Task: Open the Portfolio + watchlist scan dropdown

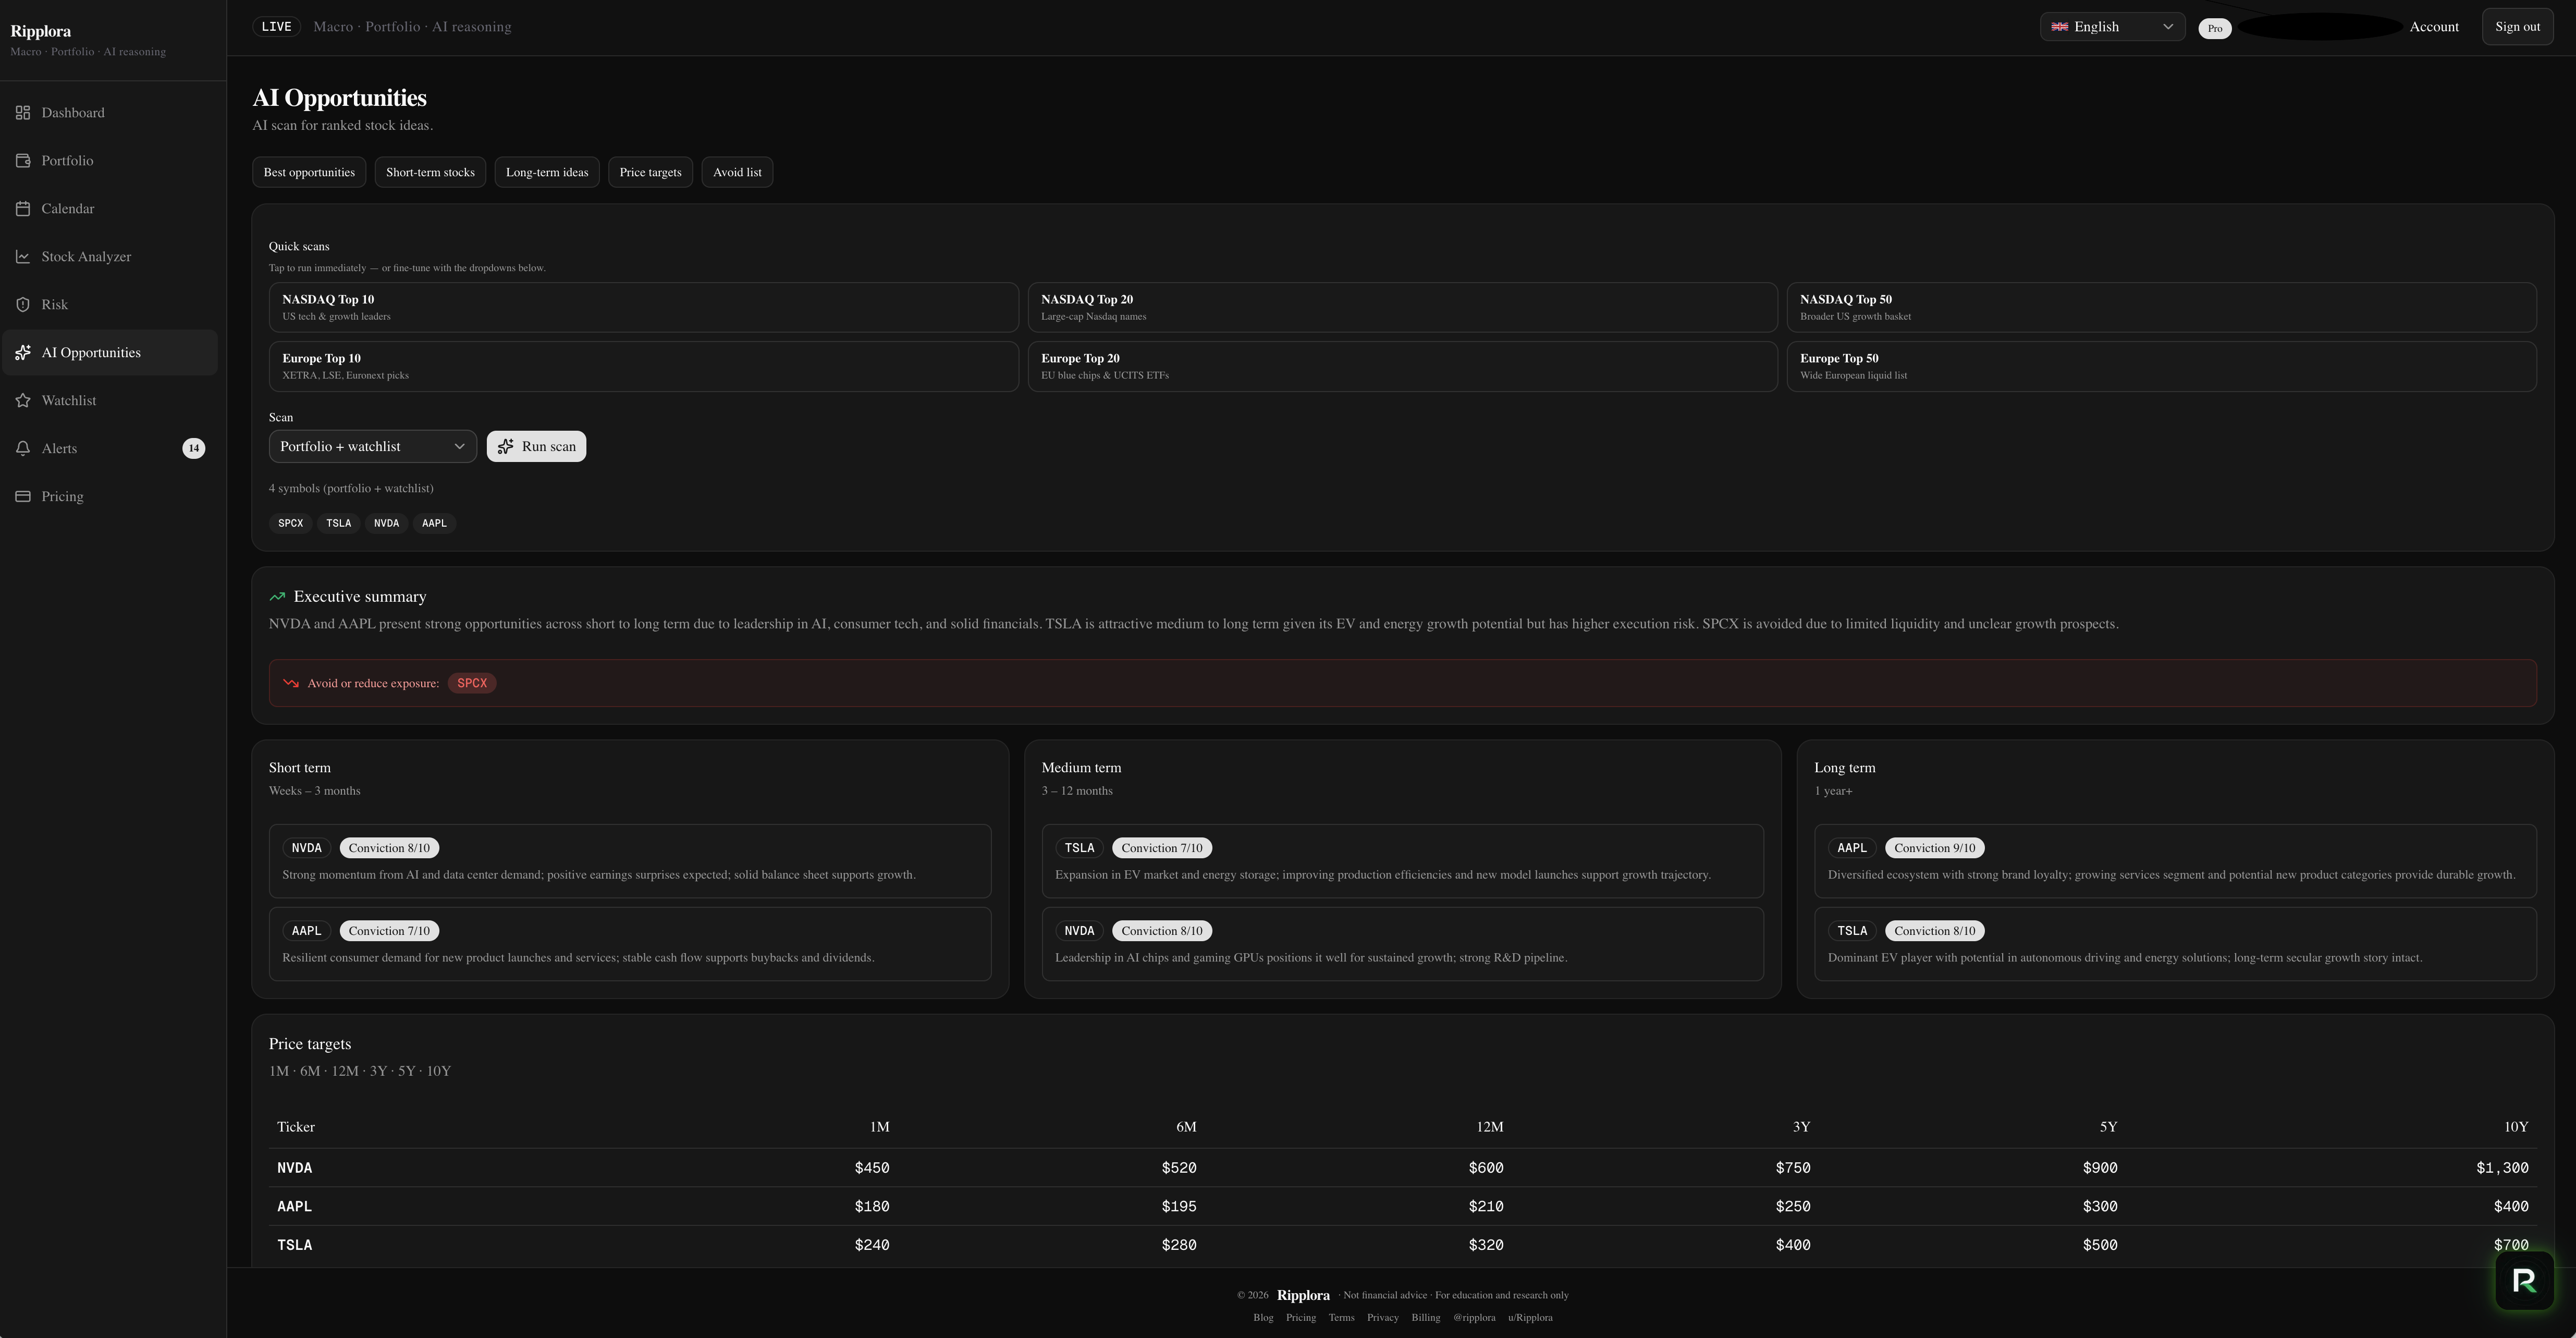Action: pyautogui.click(x=372, y=446)
